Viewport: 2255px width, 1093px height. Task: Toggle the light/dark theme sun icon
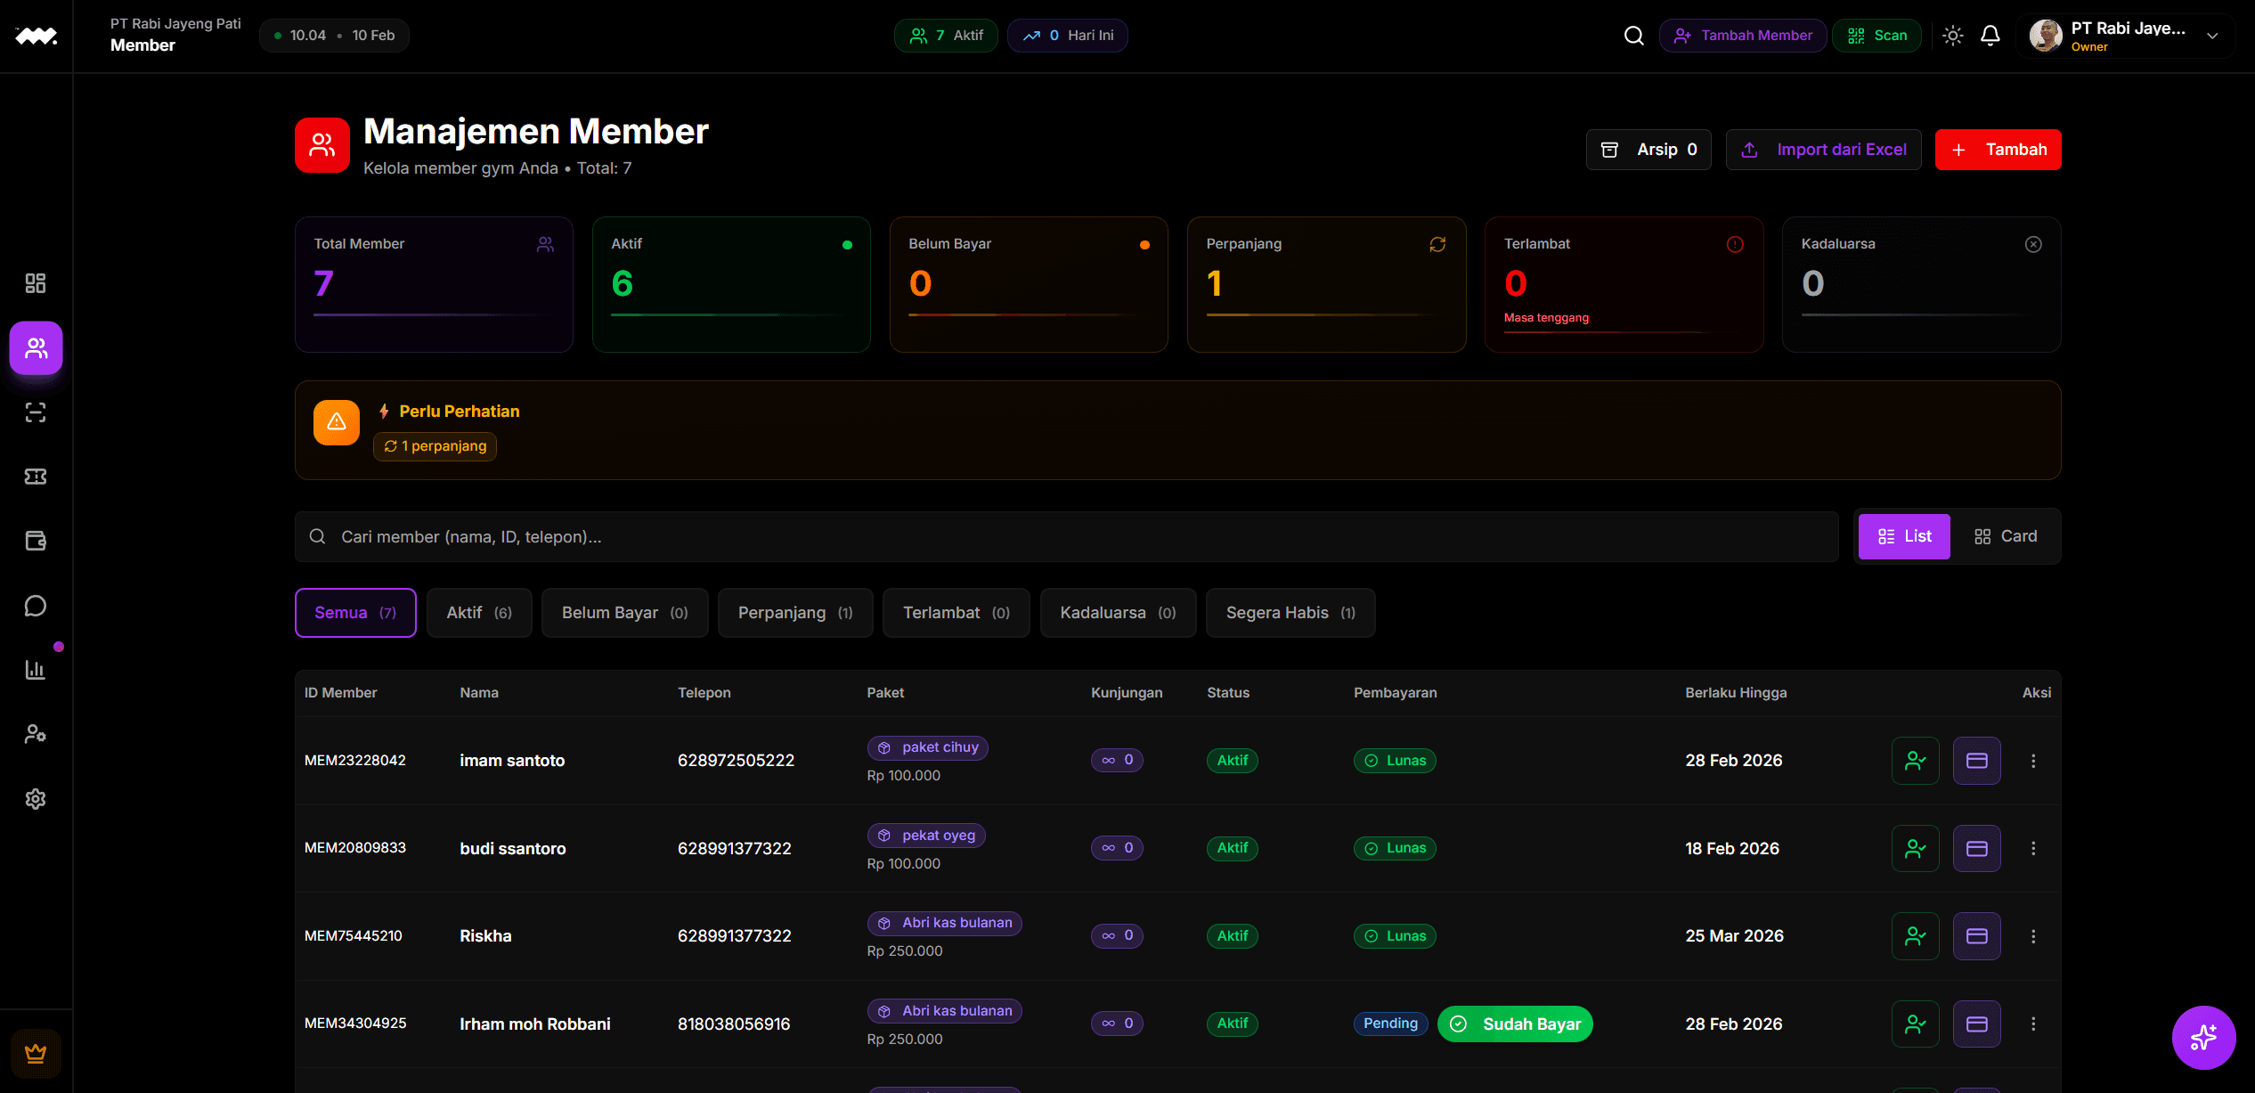point(1952,36)
